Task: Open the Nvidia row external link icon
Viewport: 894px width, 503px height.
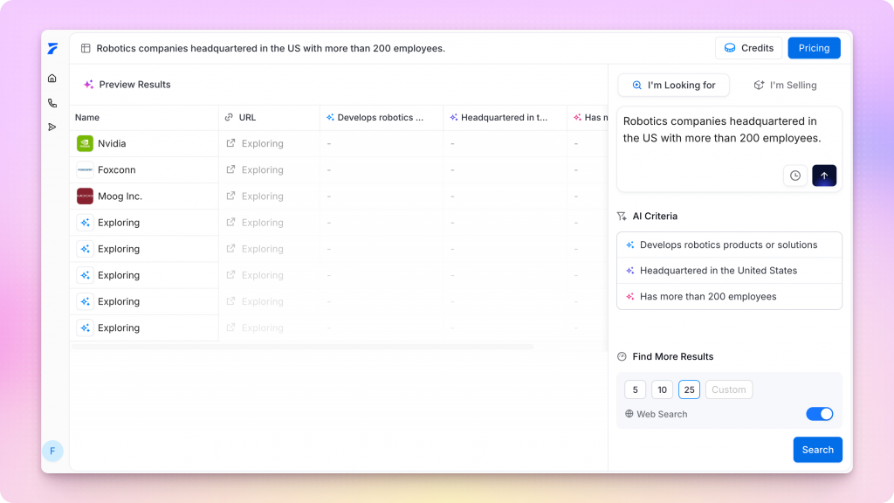Action: pos(230,143)
